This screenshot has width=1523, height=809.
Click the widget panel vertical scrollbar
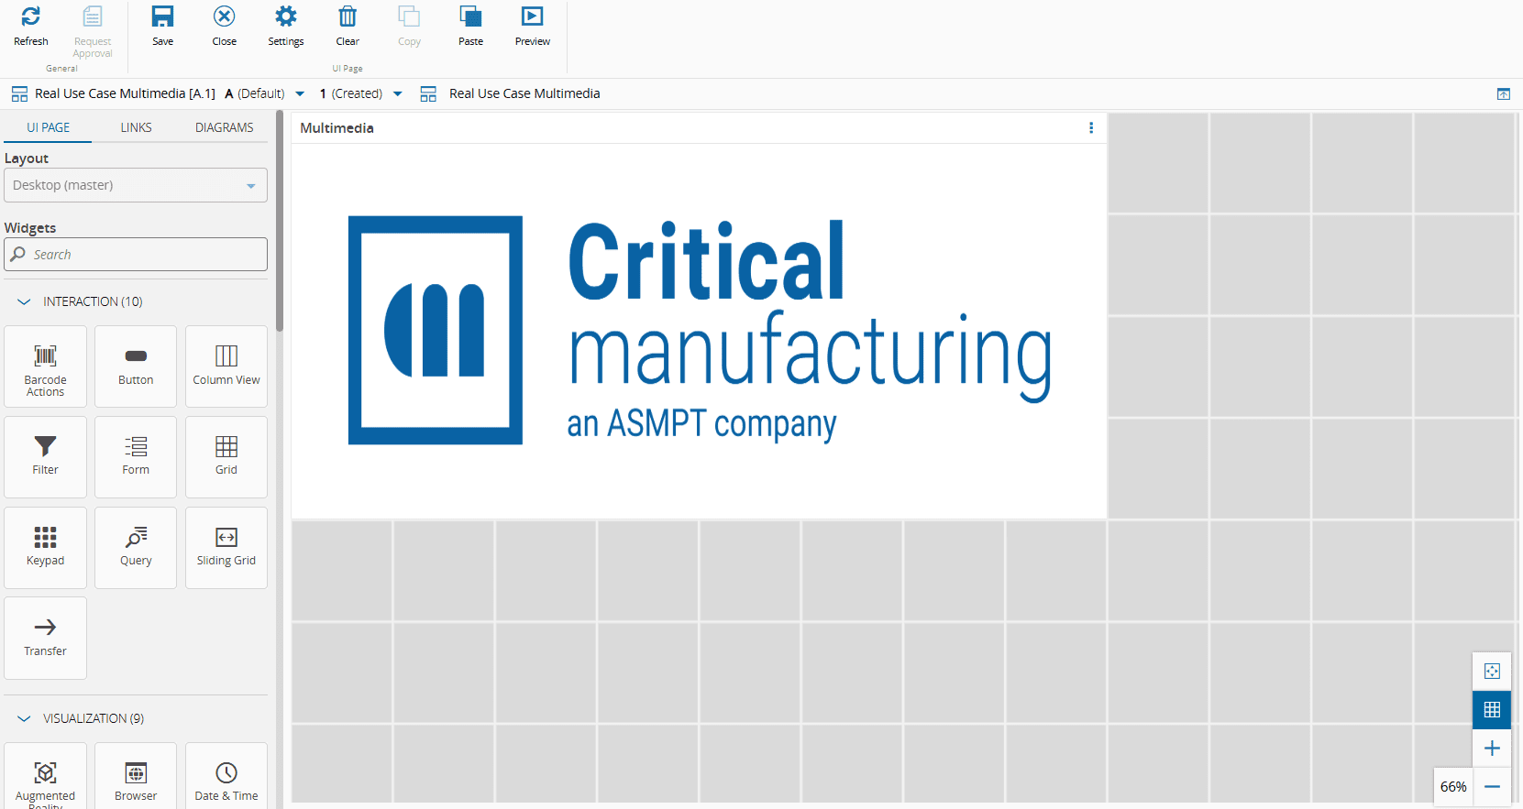(280, 222)
